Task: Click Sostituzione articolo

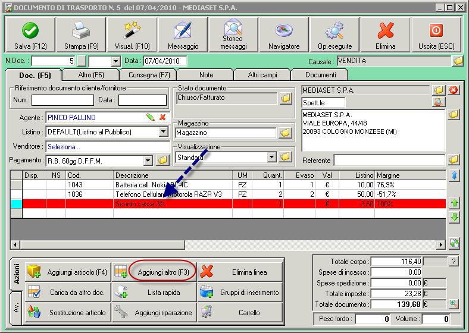Action: pyautogui.click(x=68, y=312)
